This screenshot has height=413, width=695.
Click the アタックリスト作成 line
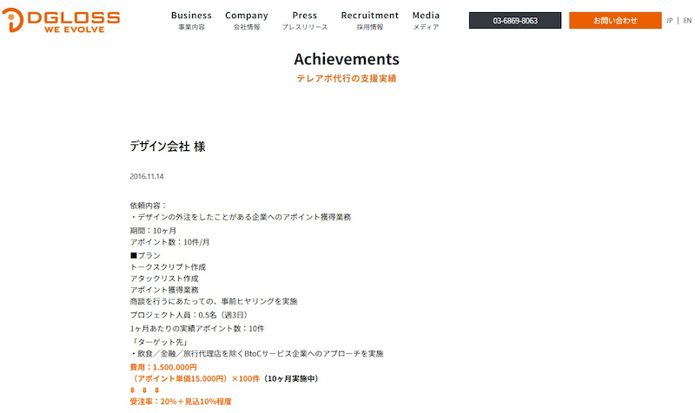[x=164, y=279]
